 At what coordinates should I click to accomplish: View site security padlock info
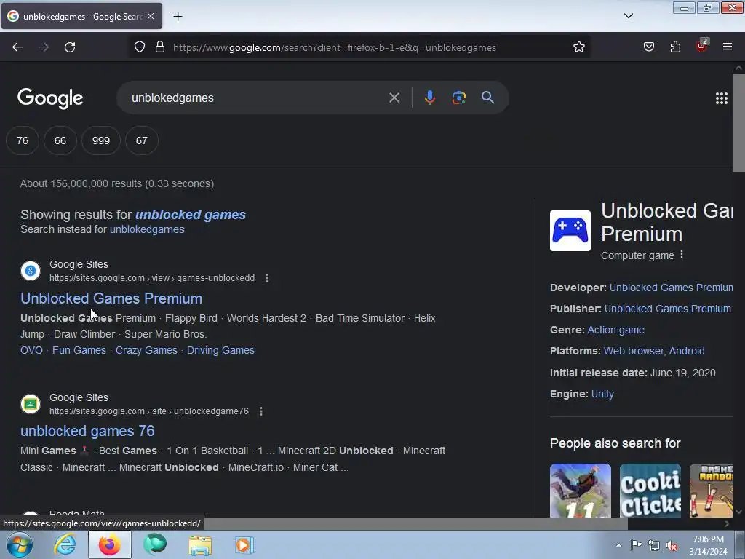click(x=160, y=47)
